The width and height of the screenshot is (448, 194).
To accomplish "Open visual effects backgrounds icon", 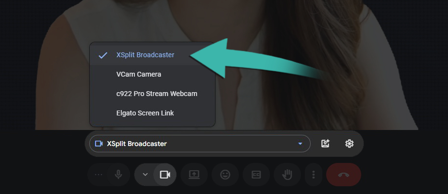I will tap(325, 144).
